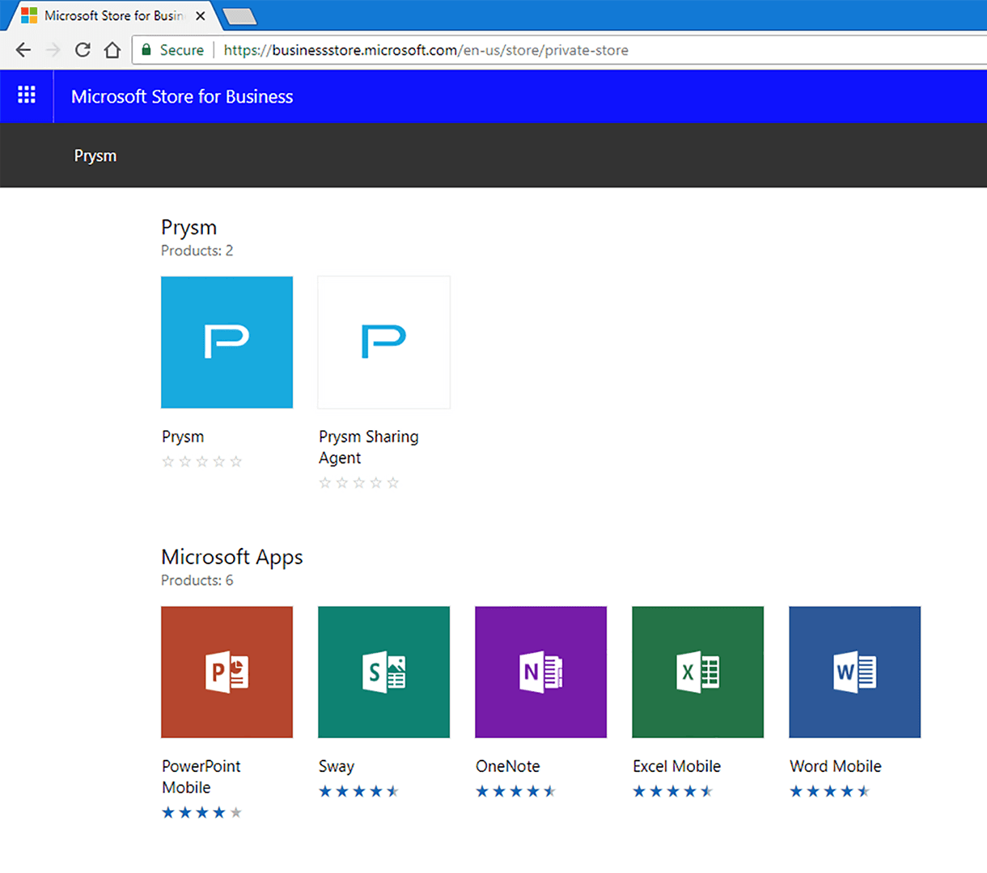Select the Sway app tile
Screen dimensions: 987x873
[x=383, y=672]
